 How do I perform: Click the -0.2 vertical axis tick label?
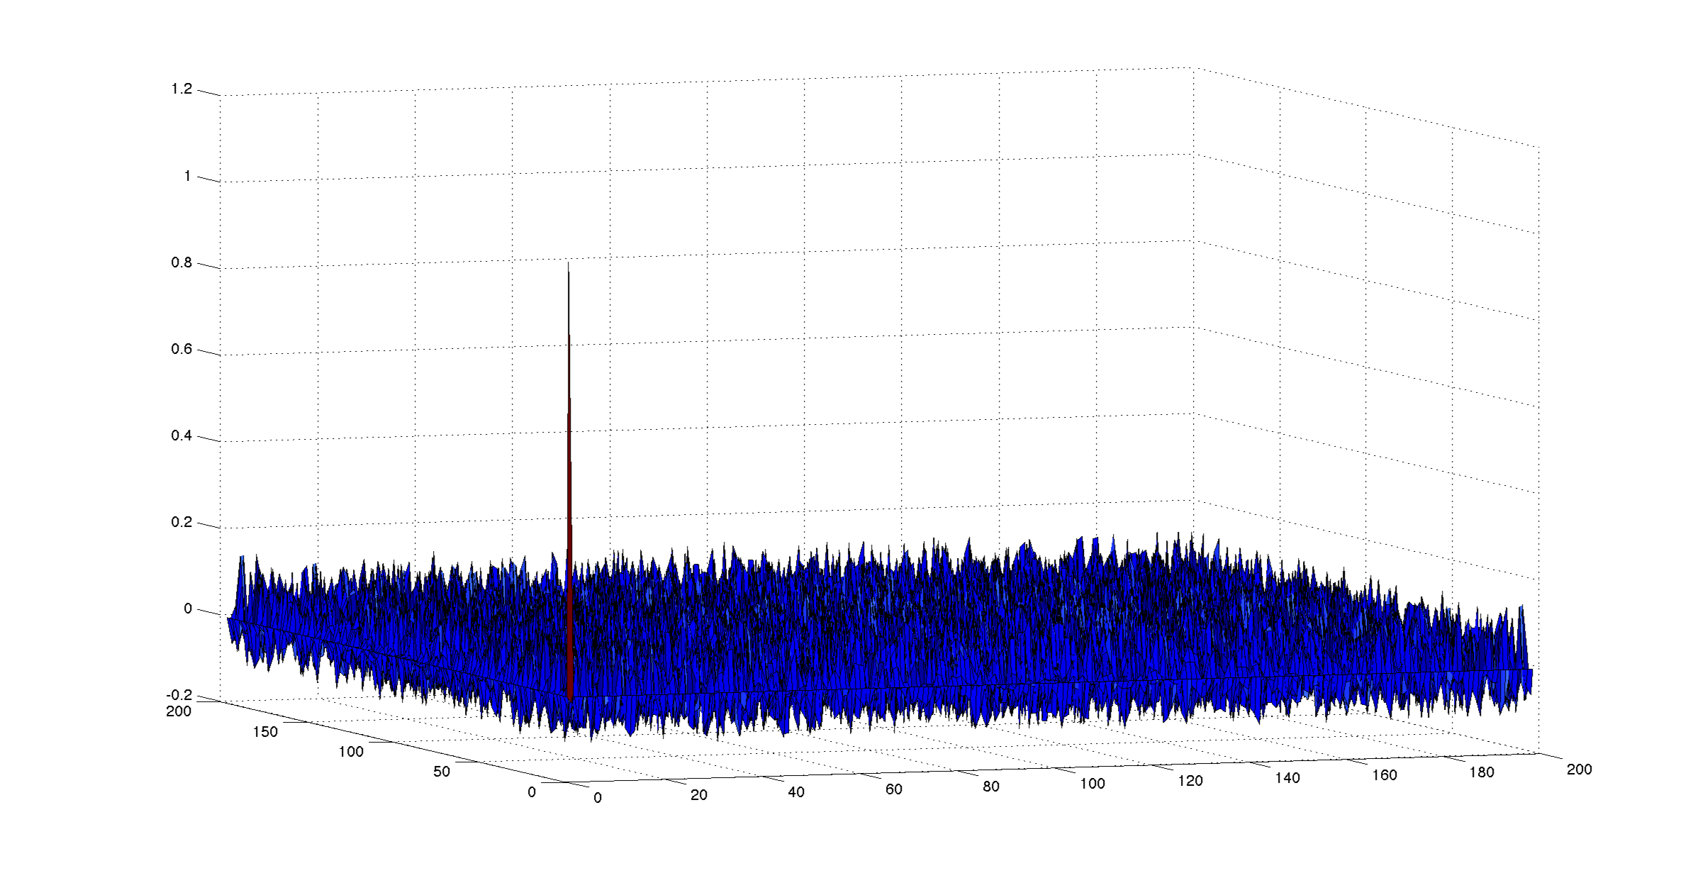tap(179, 695)
